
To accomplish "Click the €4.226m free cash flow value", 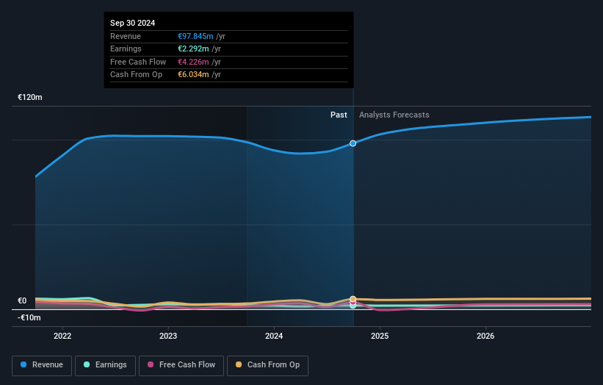I will pos(193,62).
